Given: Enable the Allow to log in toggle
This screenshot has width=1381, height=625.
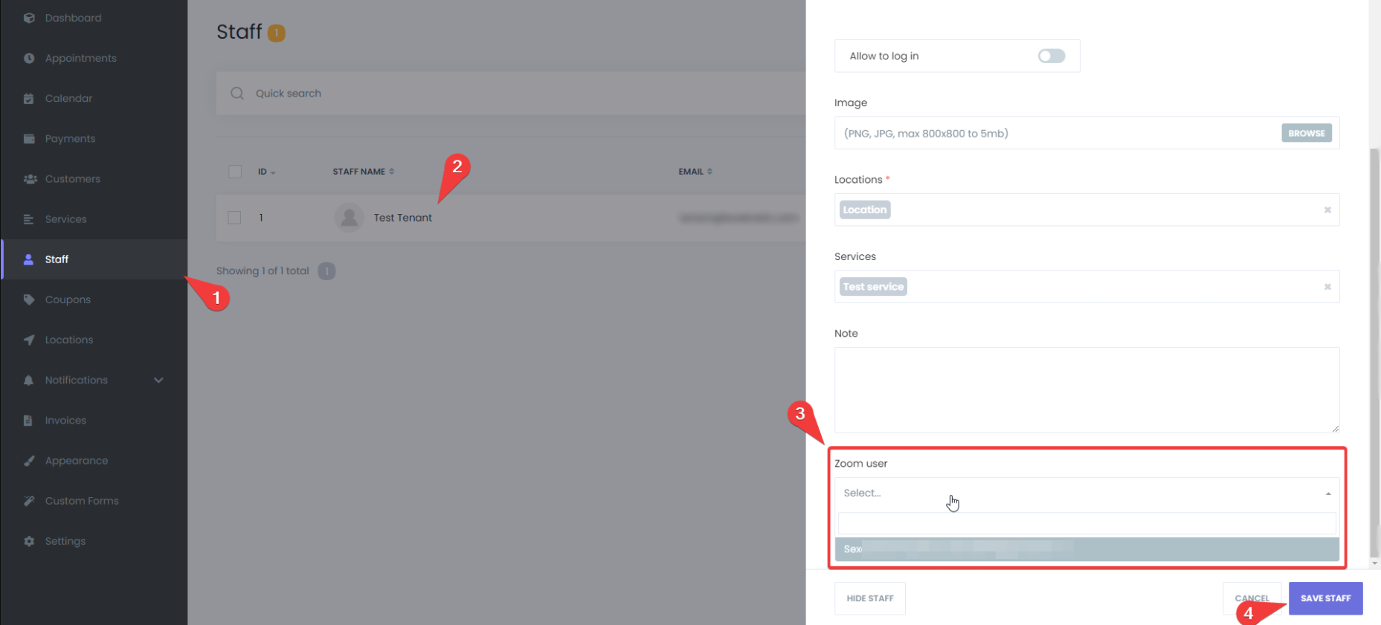Looking at the screenshot, I should tap(1051, 56).
